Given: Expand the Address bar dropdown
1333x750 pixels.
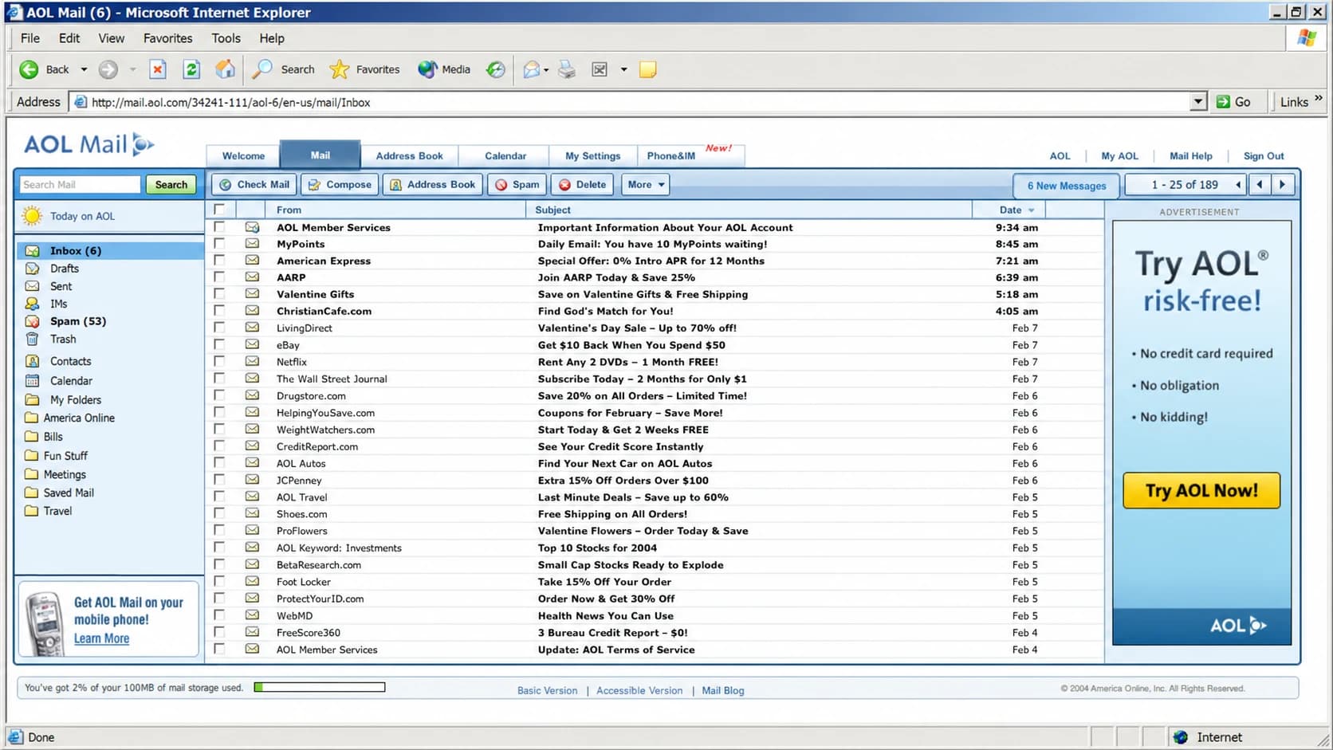Looking at the screenshot, I should 1198,102.
